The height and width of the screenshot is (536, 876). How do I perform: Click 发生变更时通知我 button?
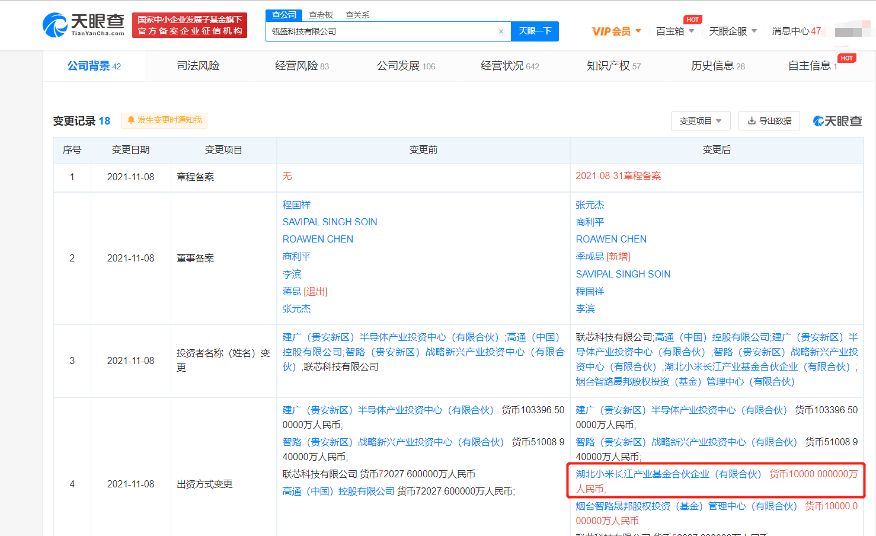click(164, 120)
